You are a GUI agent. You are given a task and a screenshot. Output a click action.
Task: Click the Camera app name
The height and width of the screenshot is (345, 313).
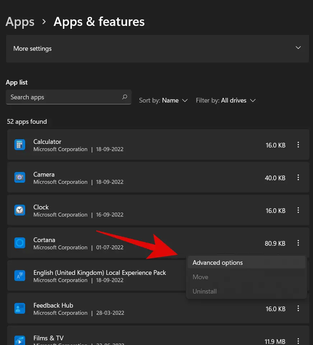click(44, 174)
